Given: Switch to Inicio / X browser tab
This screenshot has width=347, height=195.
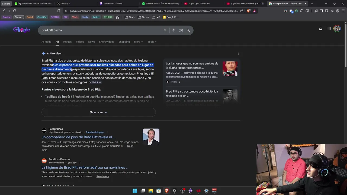Looking at the screenshot, I should click(x=76, y=4).
